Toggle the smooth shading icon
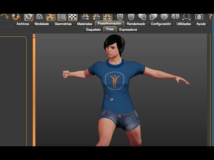Image resolution: width=214 pixels, height=160 pixels. click(x=29, y=17)
